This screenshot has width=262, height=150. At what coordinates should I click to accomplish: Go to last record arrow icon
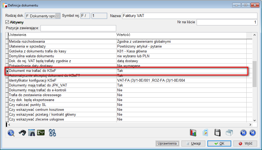(x=253, y=133)
